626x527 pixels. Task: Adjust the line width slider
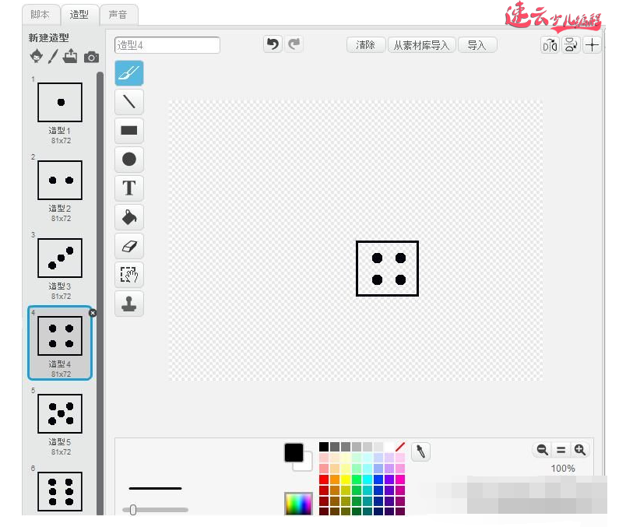coord(133,510)
